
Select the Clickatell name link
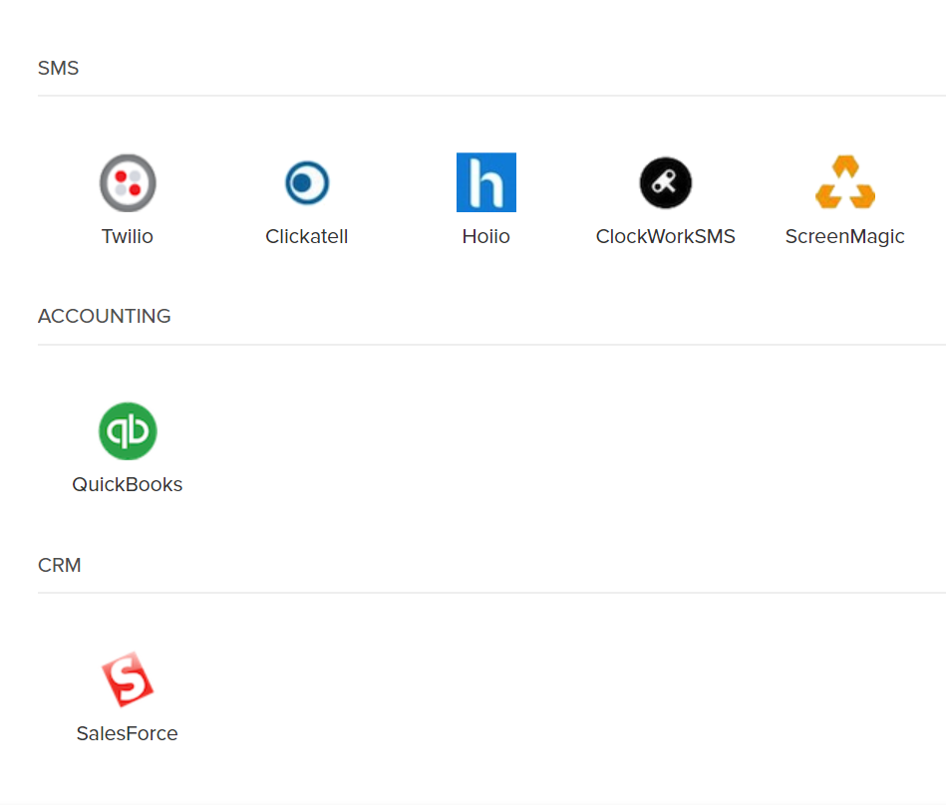[x=306, y=237]
